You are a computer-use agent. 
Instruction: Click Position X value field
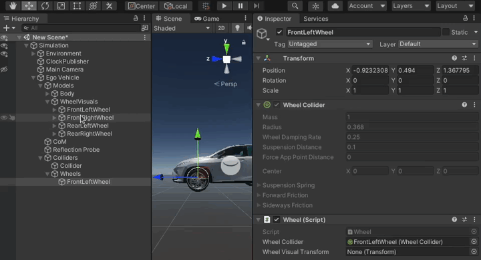click(370, 71)
